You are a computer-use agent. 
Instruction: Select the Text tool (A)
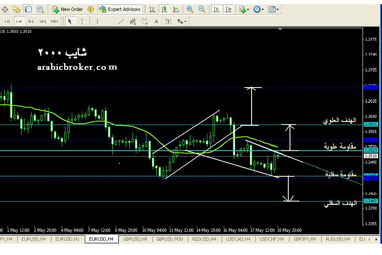[157, 21]
